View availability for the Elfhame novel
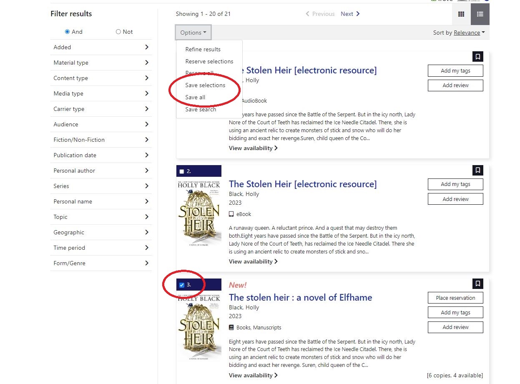The width and height of the screenshot is (520, 384). 253,375
